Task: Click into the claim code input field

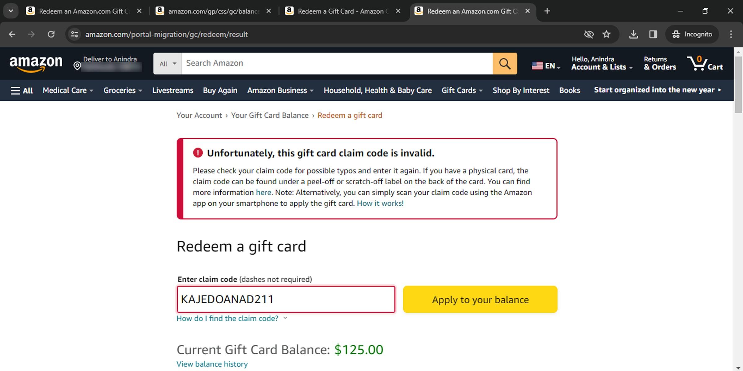Action: pyautogui.click(x=286, y=299)
